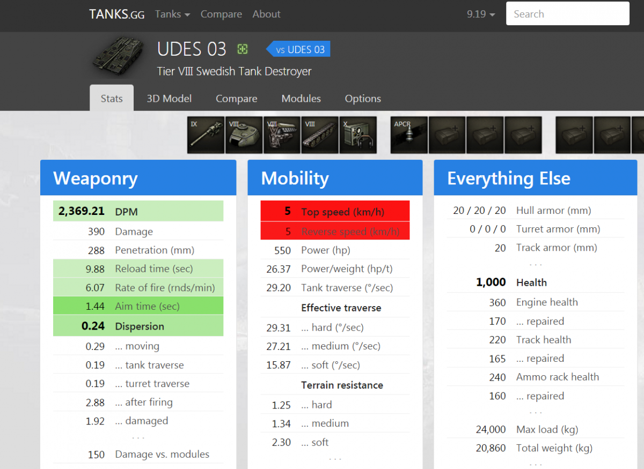Select the DPM row showing 2,369.21
This screenshot has height=469, width=644.
(x=138, y=211)
